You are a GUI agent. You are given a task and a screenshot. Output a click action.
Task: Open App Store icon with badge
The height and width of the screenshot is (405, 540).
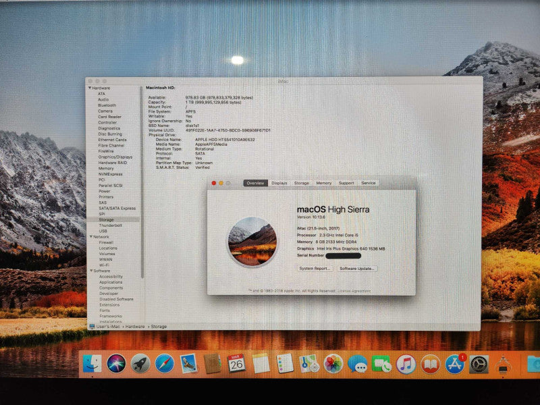pyautogui.click(x=454, y=364)
